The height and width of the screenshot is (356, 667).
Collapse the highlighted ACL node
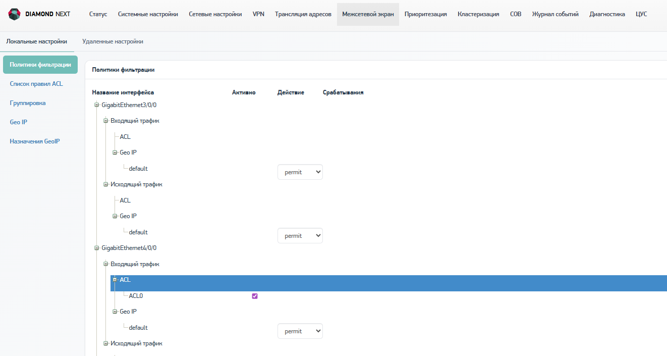115,280
